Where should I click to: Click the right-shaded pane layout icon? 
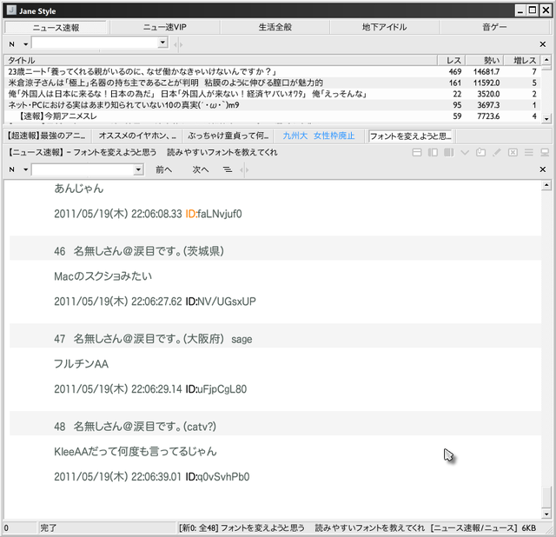point(448,153)
